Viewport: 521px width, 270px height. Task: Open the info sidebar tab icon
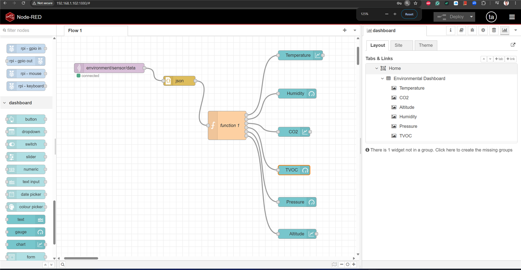450,30
